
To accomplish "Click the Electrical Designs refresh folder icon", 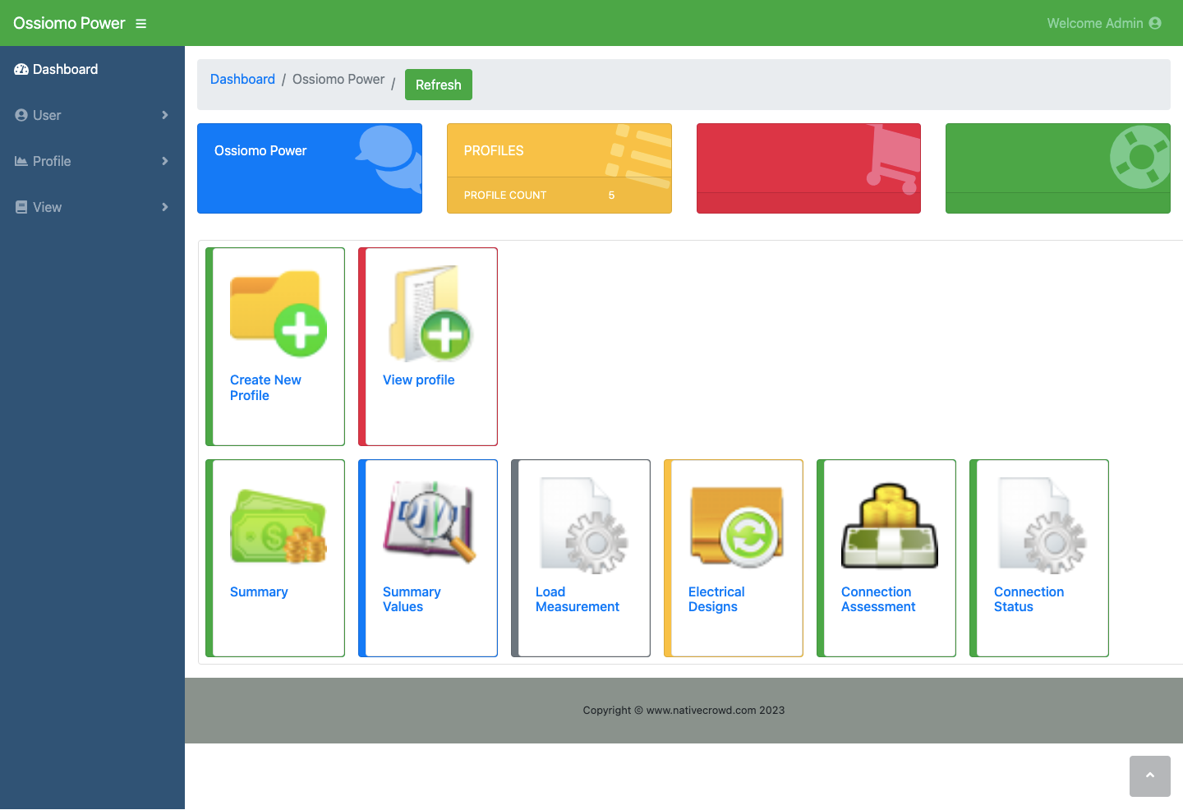I will (x=736, y=527).
